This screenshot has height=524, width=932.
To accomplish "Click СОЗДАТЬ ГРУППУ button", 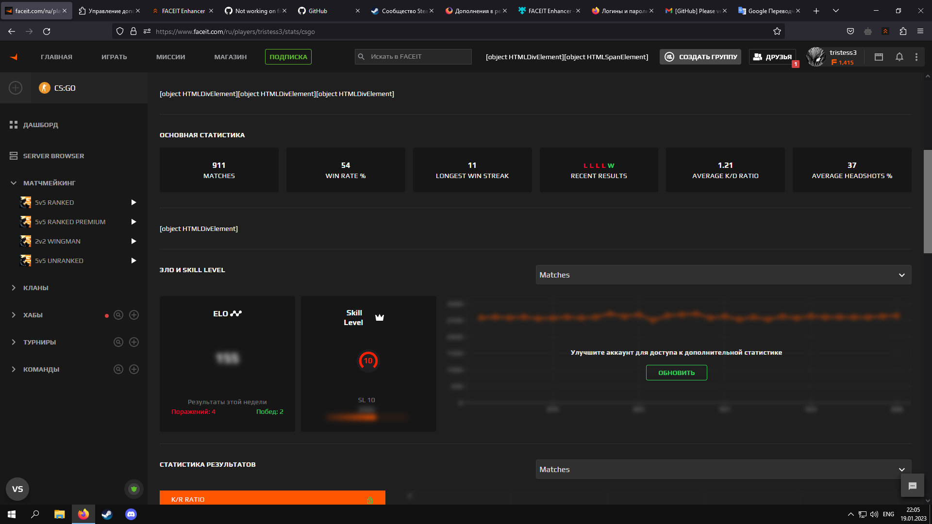I will [x=700, y=57].
